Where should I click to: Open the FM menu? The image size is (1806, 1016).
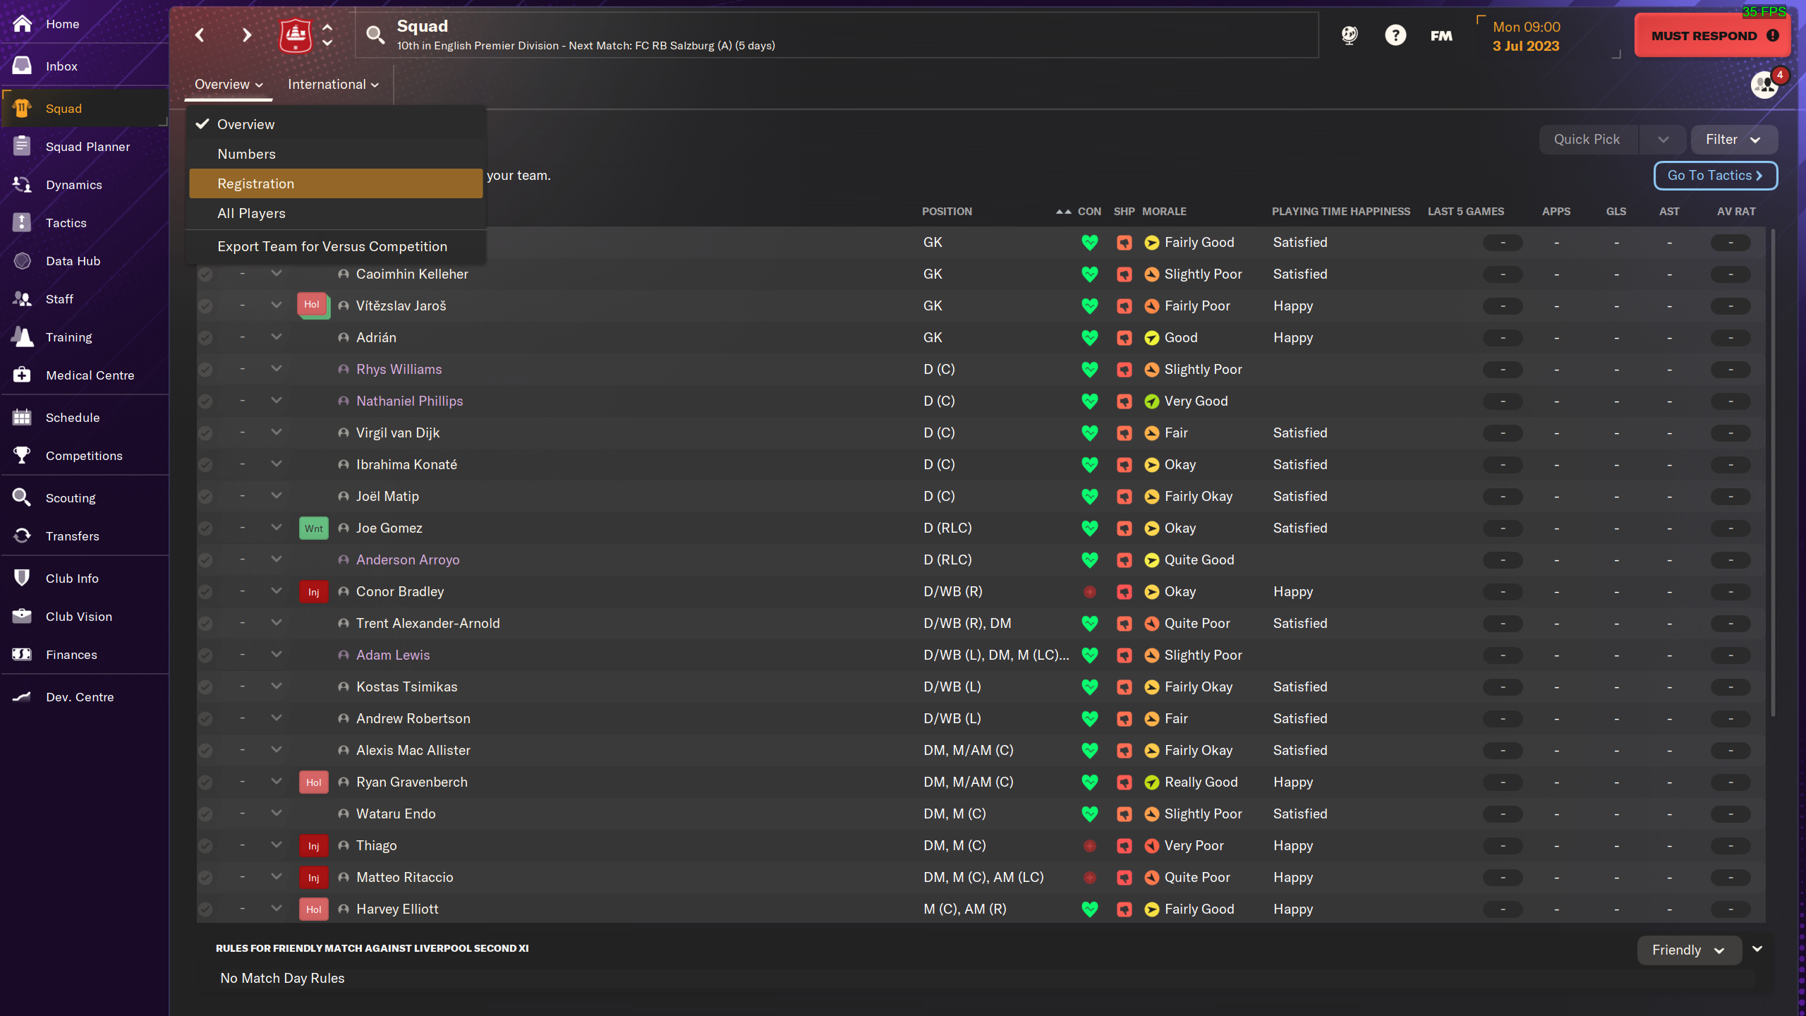1441,35
